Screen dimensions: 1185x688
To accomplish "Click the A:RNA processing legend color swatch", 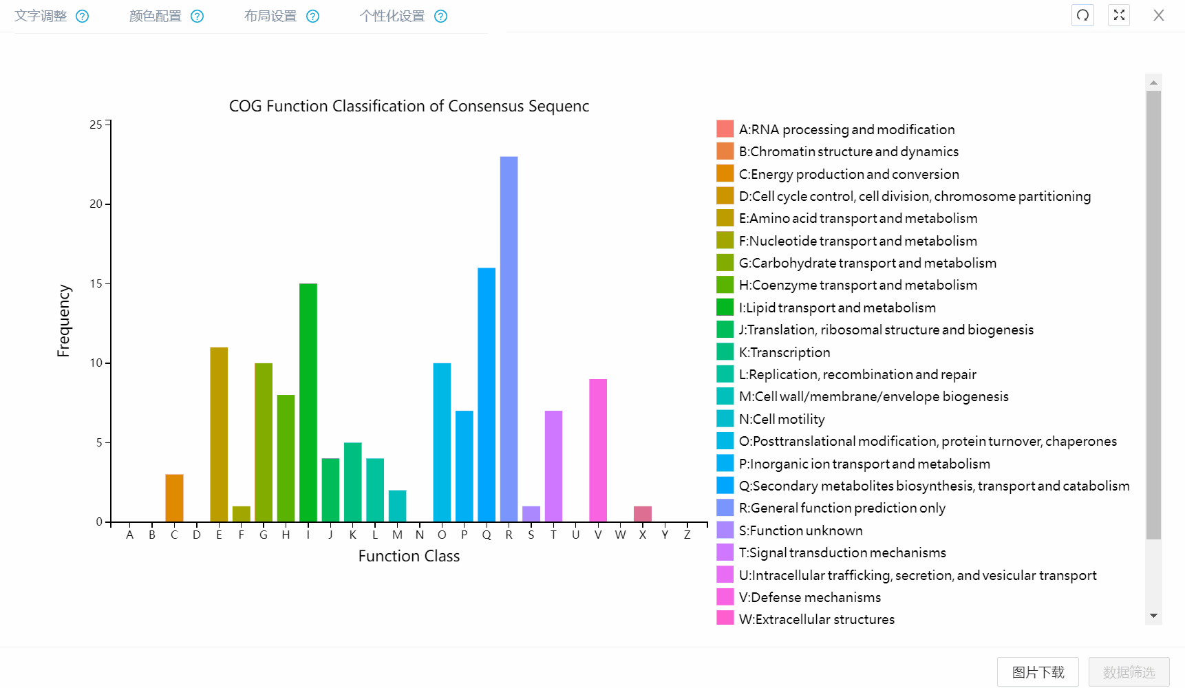I will [x=725, y=129].
